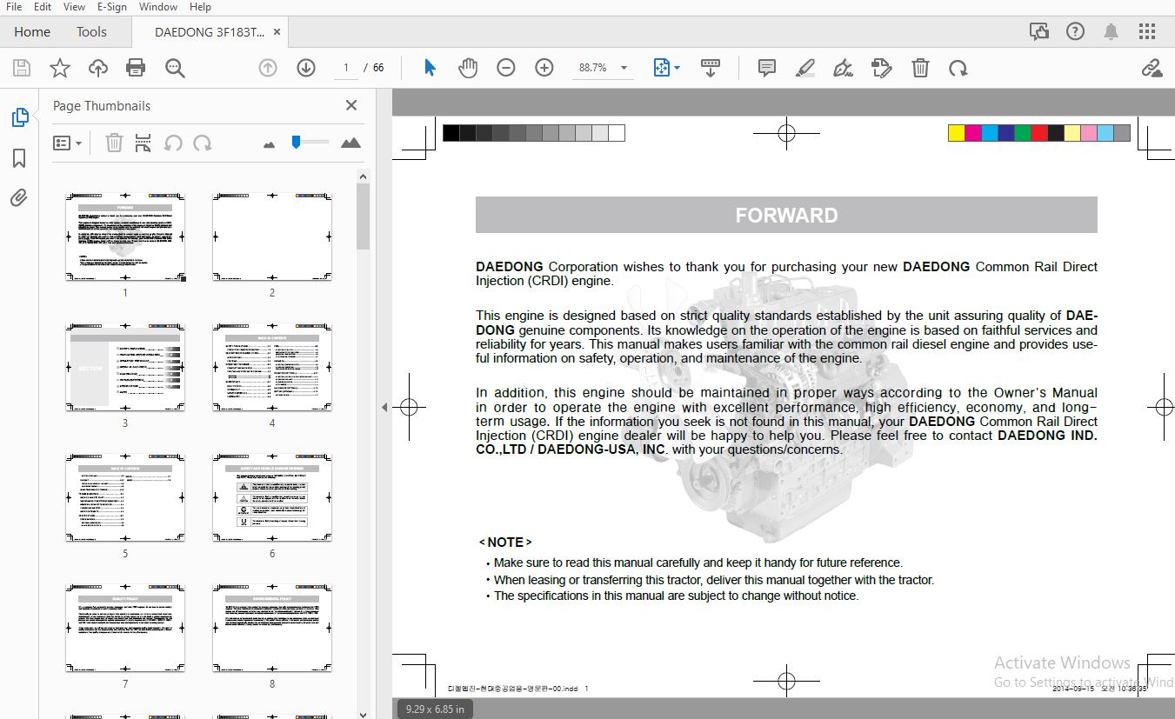The image size is (1175, 719).
Task: Open the File menu
Action: coord(14,7)
